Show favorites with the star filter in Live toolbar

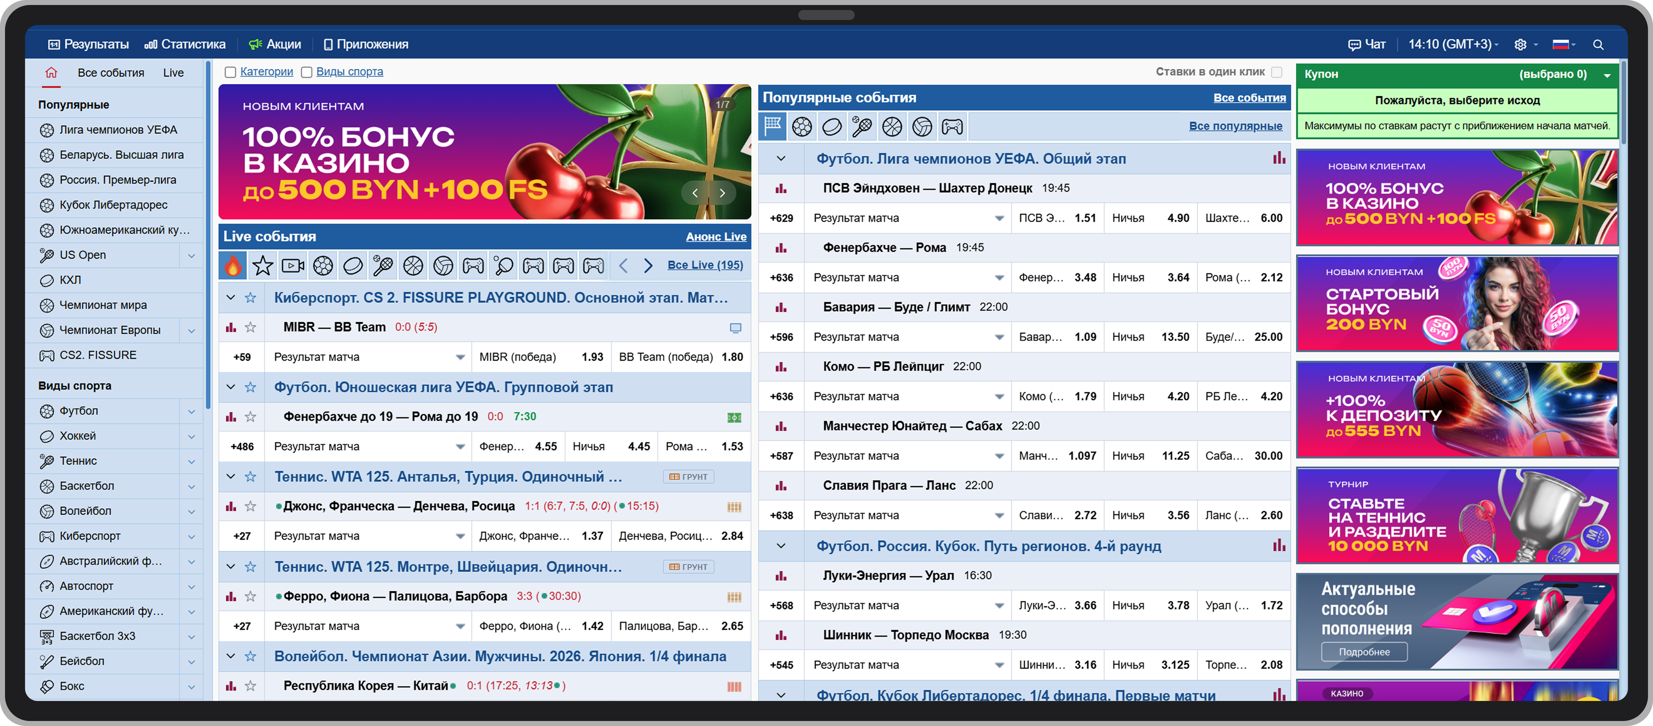click(263, 265)
